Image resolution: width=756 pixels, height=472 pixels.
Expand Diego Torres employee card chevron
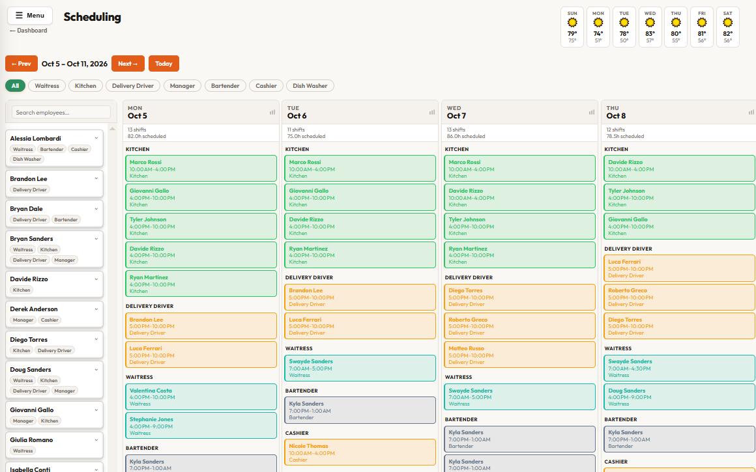tap(96, 340)
